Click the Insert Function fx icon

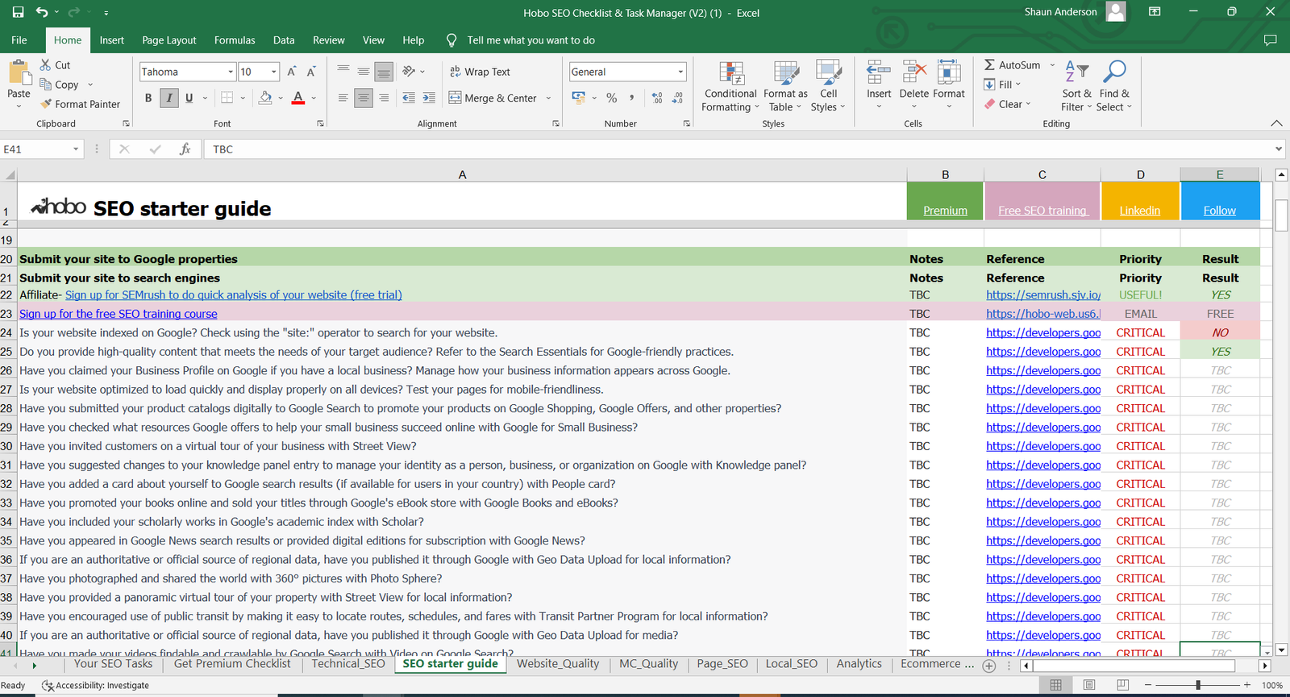[185, 149]
